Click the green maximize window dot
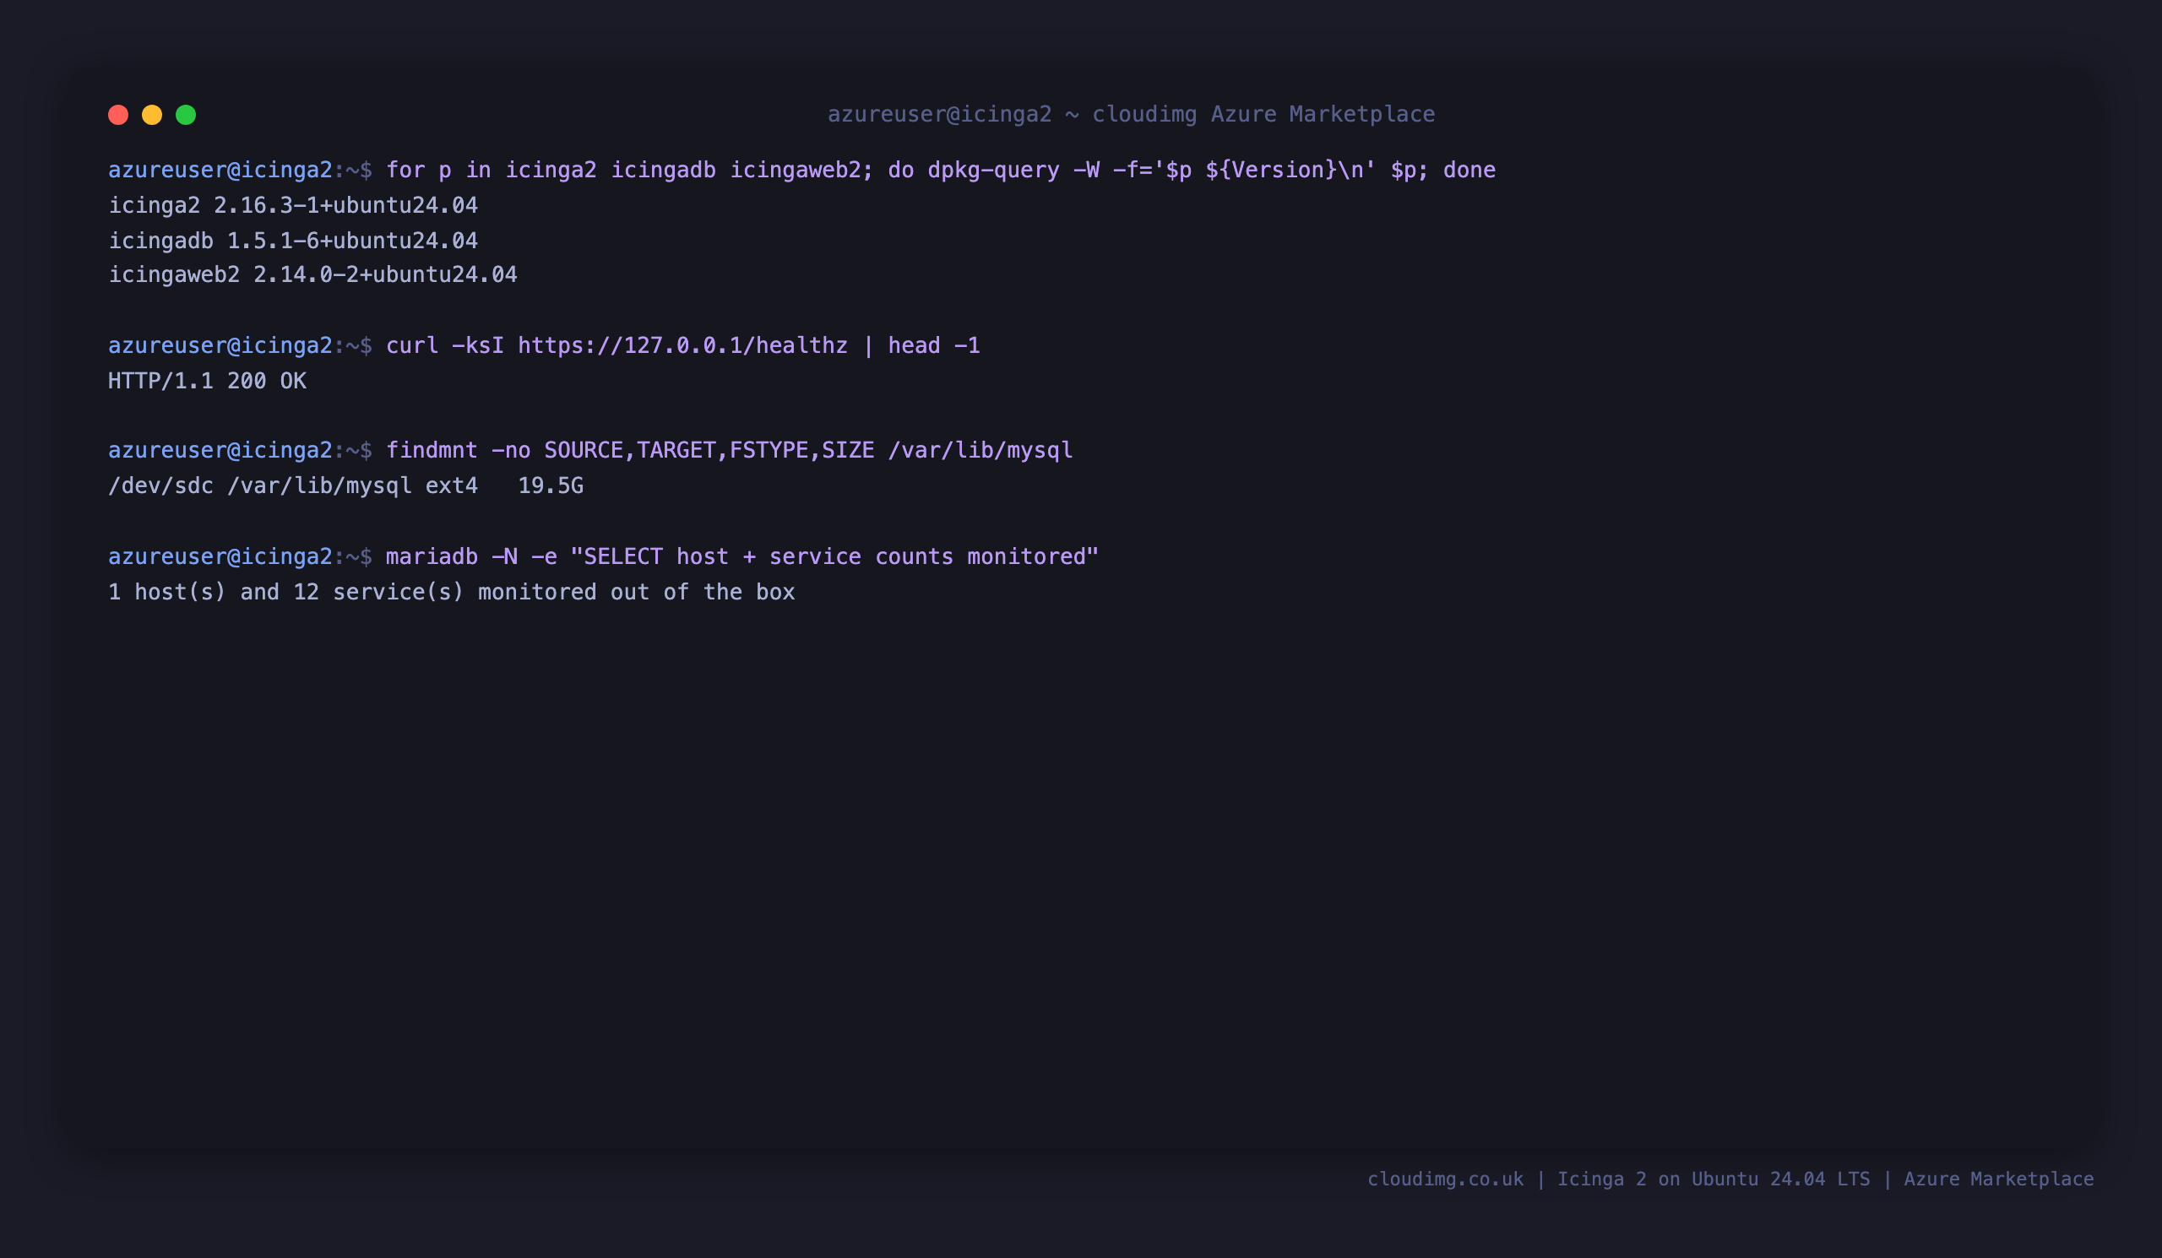The height and width of the screenshot is (1258, 2162). click(x=186, y=115)
